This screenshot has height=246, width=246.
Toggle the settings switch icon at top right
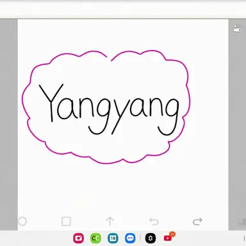(x=237, y=28)
